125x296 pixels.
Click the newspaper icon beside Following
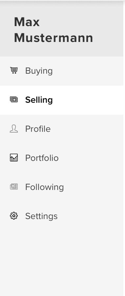pos(14,187)
